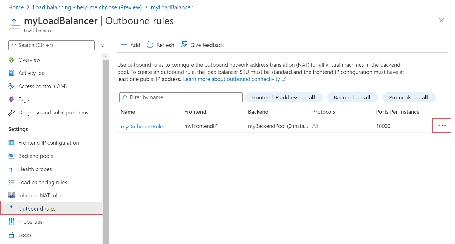The width and height of the screenshot is (455, 244).
Task: Click the Locks padlock icon
Action: 11,235
